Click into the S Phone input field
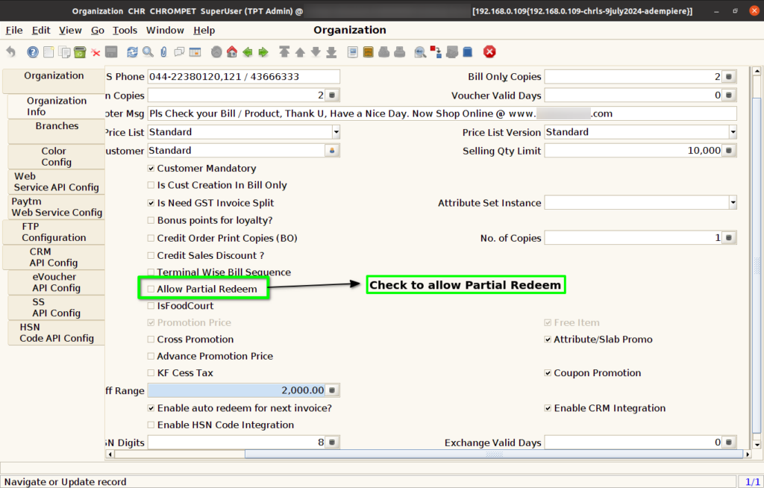The image size is (764, 488). point(244,77)
